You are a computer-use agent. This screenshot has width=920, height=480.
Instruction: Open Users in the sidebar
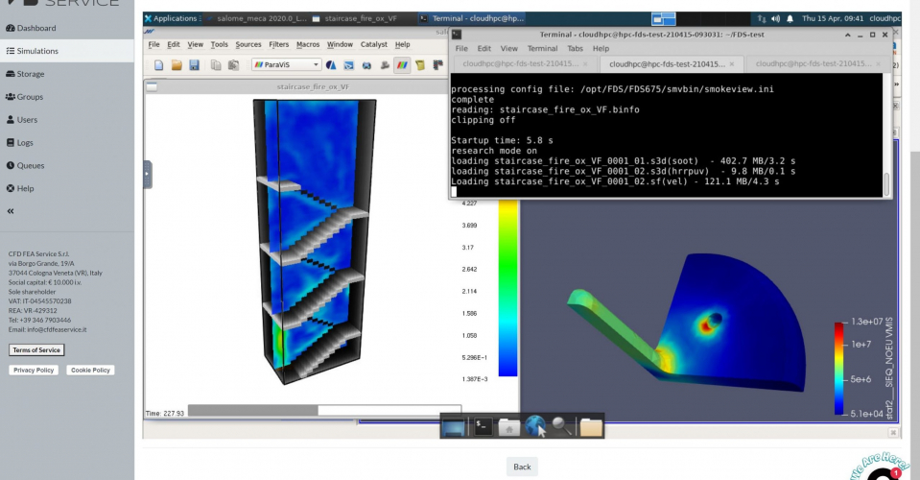[x=22, y=119]
